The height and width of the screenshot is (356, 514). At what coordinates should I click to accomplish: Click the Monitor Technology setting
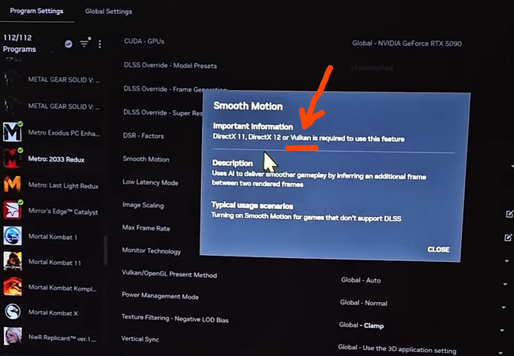pyautogui.click(x=151, y=251)
